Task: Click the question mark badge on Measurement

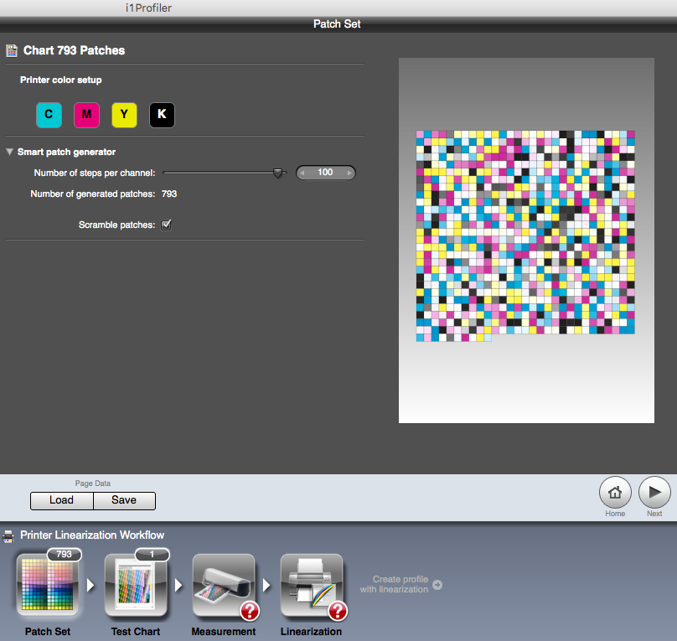Action: pyautogui.click(x=250, y=611)
